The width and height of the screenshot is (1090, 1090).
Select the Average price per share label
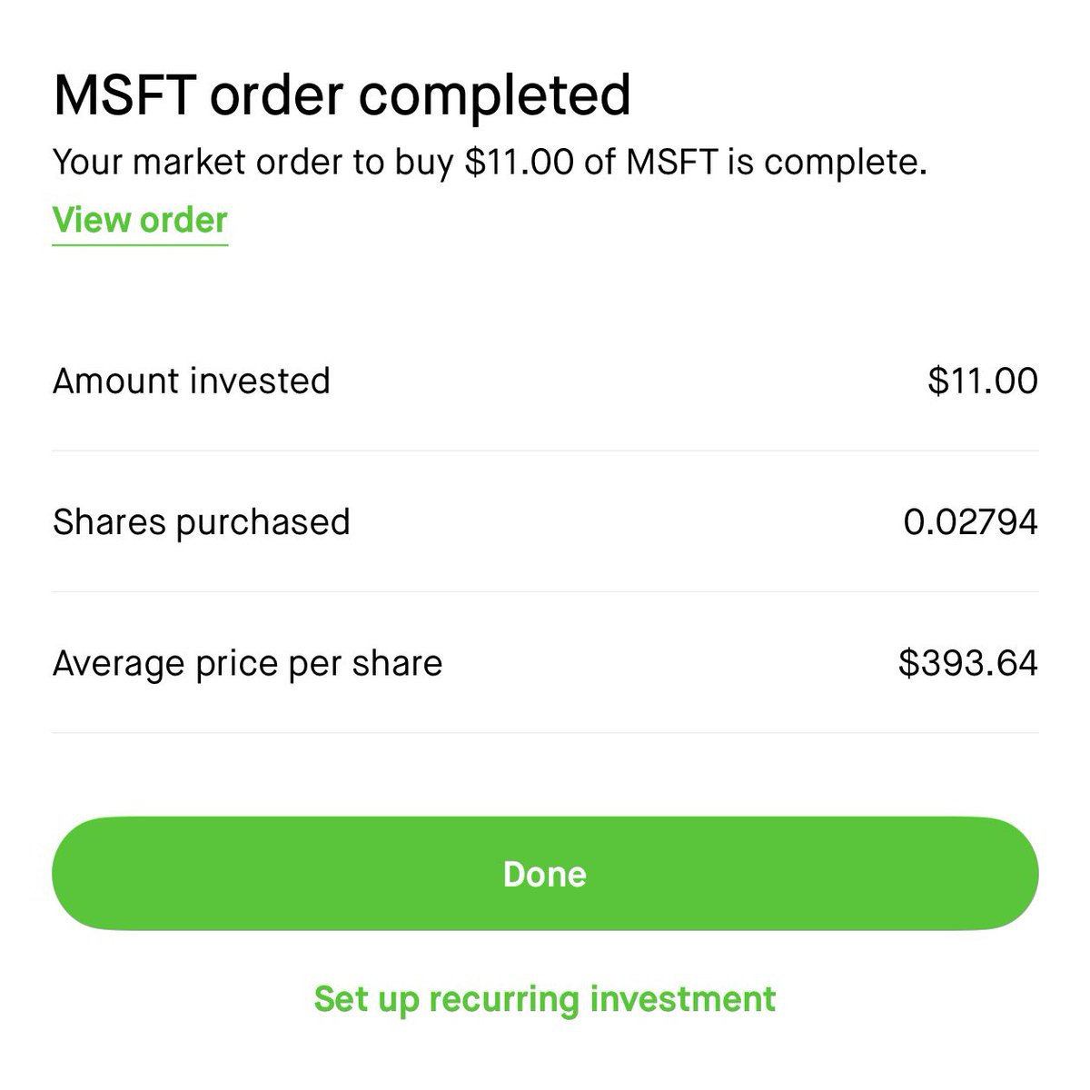click(247, 664)
